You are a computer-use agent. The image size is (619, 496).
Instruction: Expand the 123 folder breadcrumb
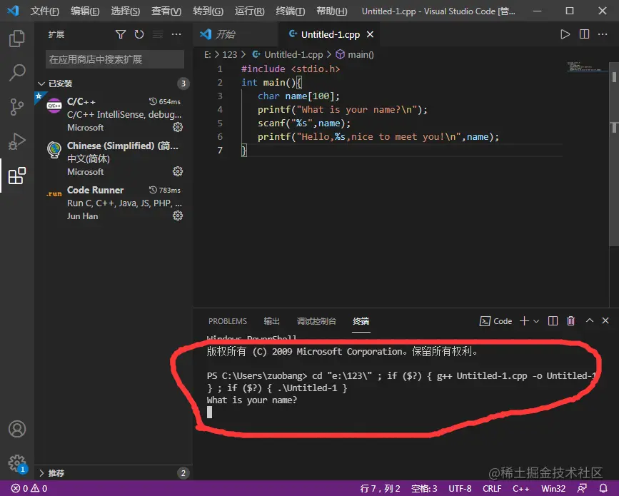click(230, 54)
